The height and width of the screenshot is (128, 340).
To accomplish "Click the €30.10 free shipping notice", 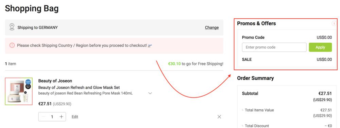I will pyautogui.click(x=195, y=64).
